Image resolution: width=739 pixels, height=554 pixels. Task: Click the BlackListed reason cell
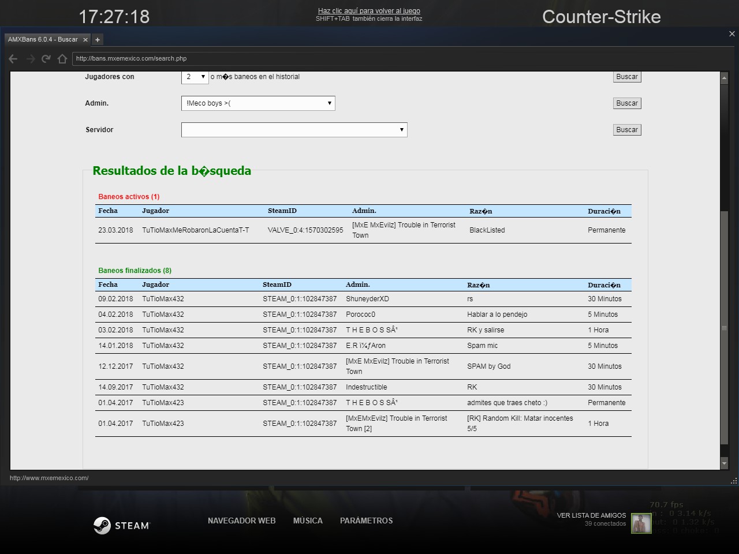[x=487, y=230]
